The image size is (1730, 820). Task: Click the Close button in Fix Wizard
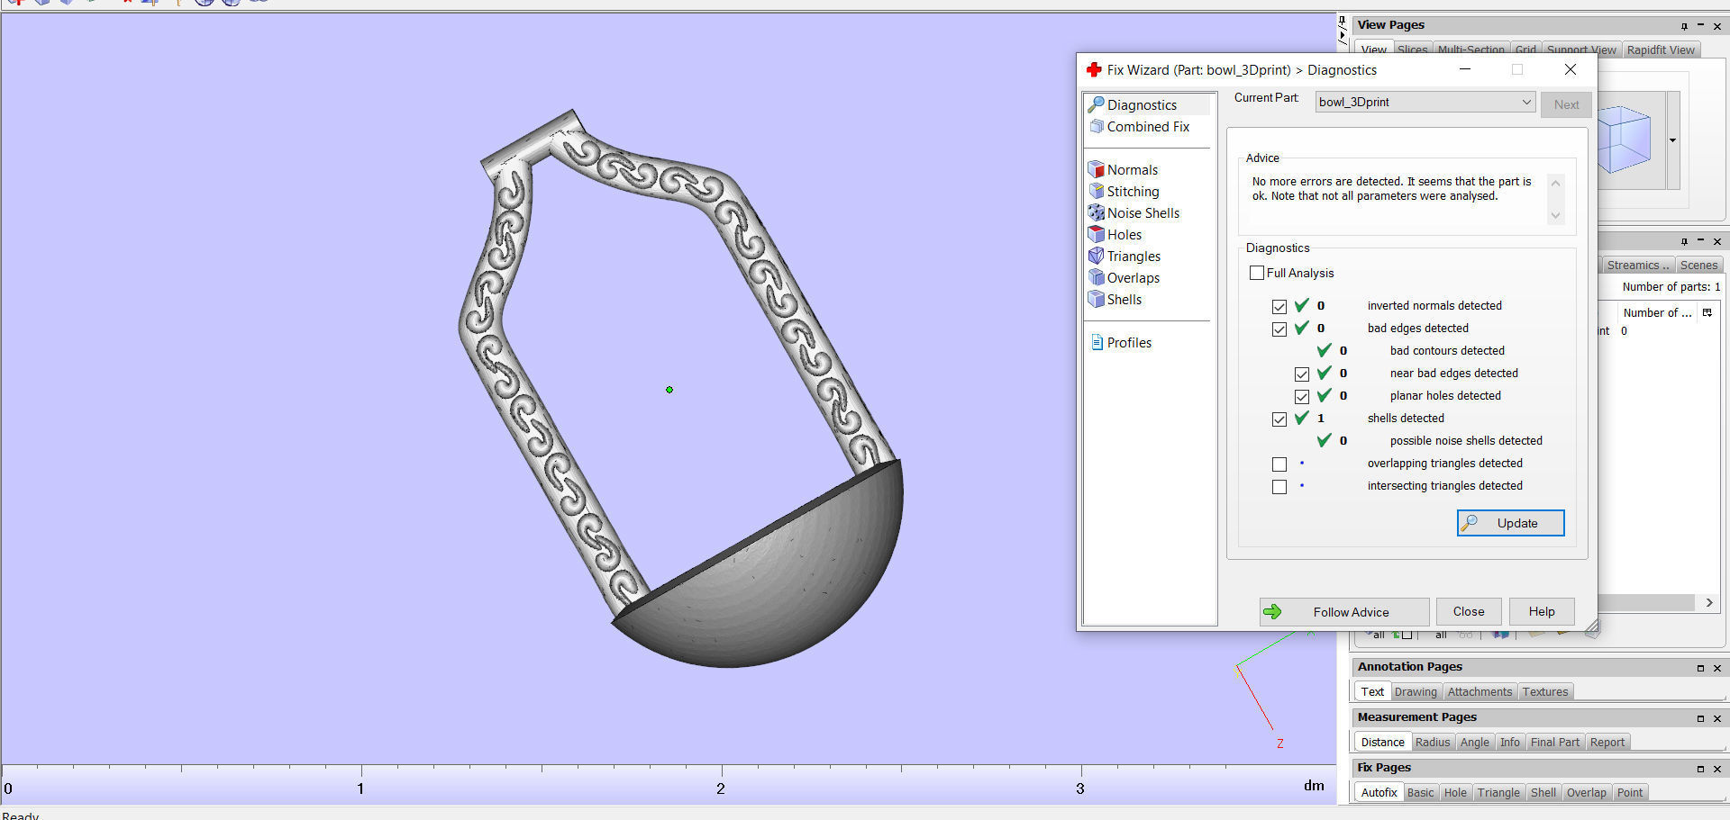[1469, 612]
